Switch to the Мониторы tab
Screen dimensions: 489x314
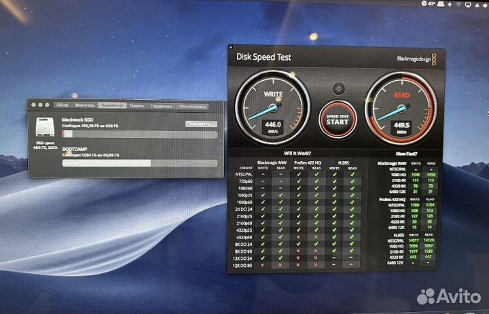pos(85,106)
